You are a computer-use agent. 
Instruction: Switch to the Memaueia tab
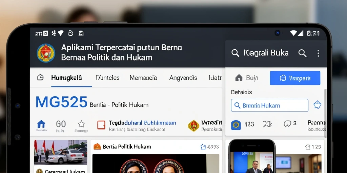pyautogui.click(x=143, y=78)
